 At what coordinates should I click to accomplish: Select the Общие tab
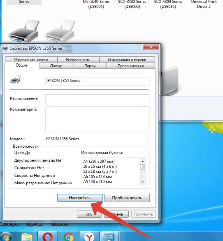22,65
